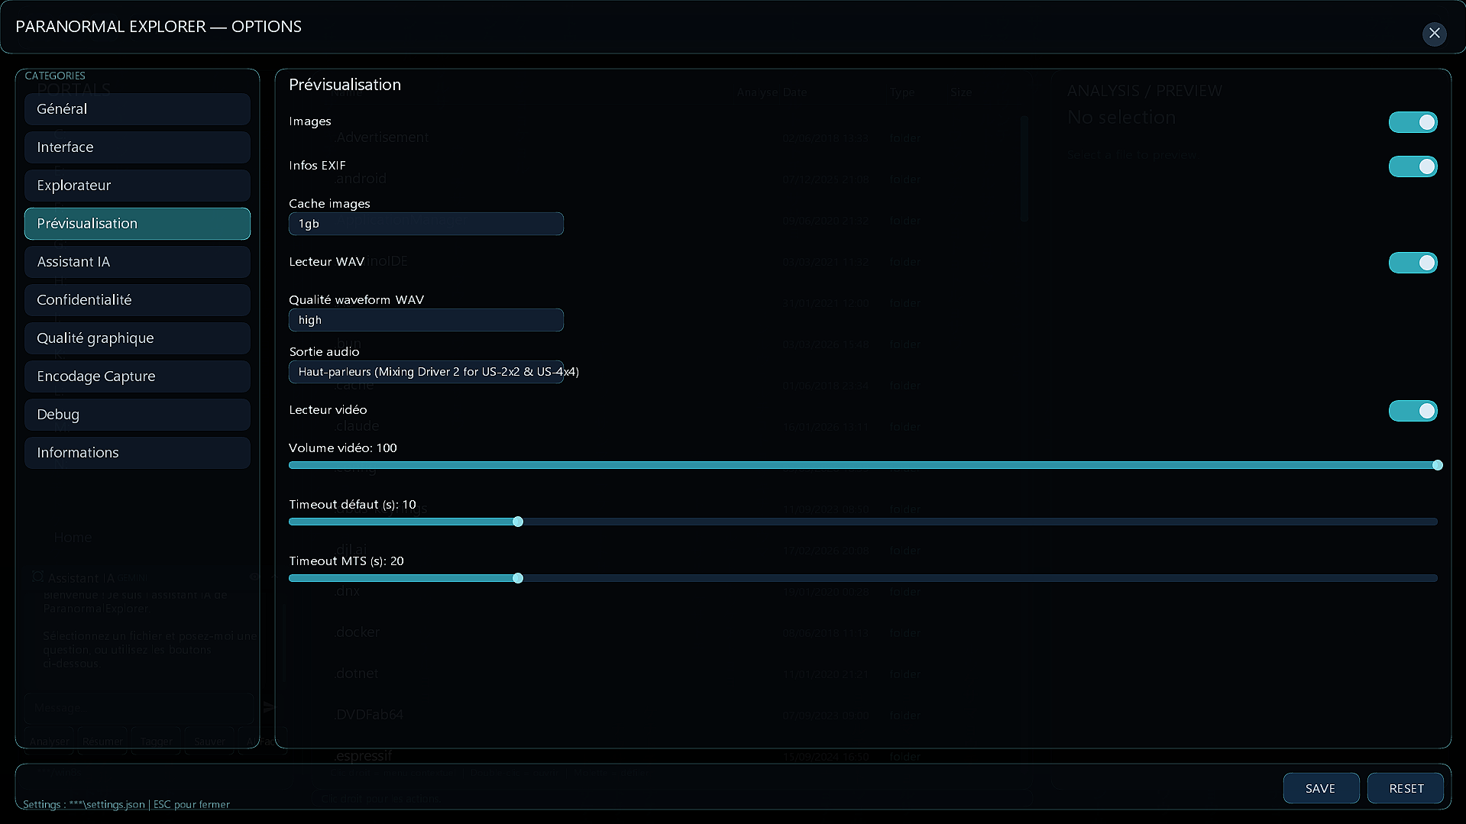Turn off the Lecteur WAV toggle
1466x824 pixels.
(1413, 263)
